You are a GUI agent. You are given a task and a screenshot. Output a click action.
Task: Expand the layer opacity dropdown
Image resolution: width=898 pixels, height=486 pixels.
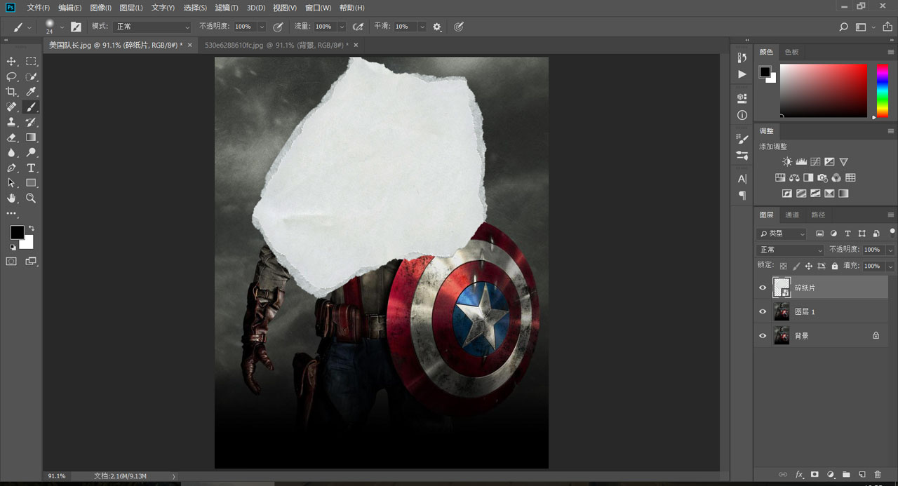[x=890, y=250]
